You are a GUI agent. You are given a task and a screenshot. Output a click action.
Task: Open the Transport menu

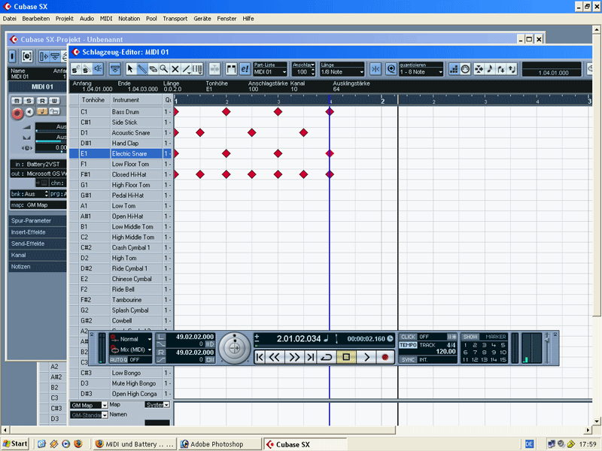click(x=175, y=18)
